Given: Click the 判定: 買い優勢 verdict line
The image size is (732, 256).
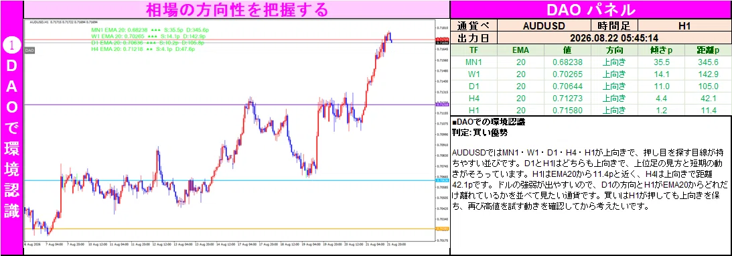Looking at the screenshot, I should [480, 133].
